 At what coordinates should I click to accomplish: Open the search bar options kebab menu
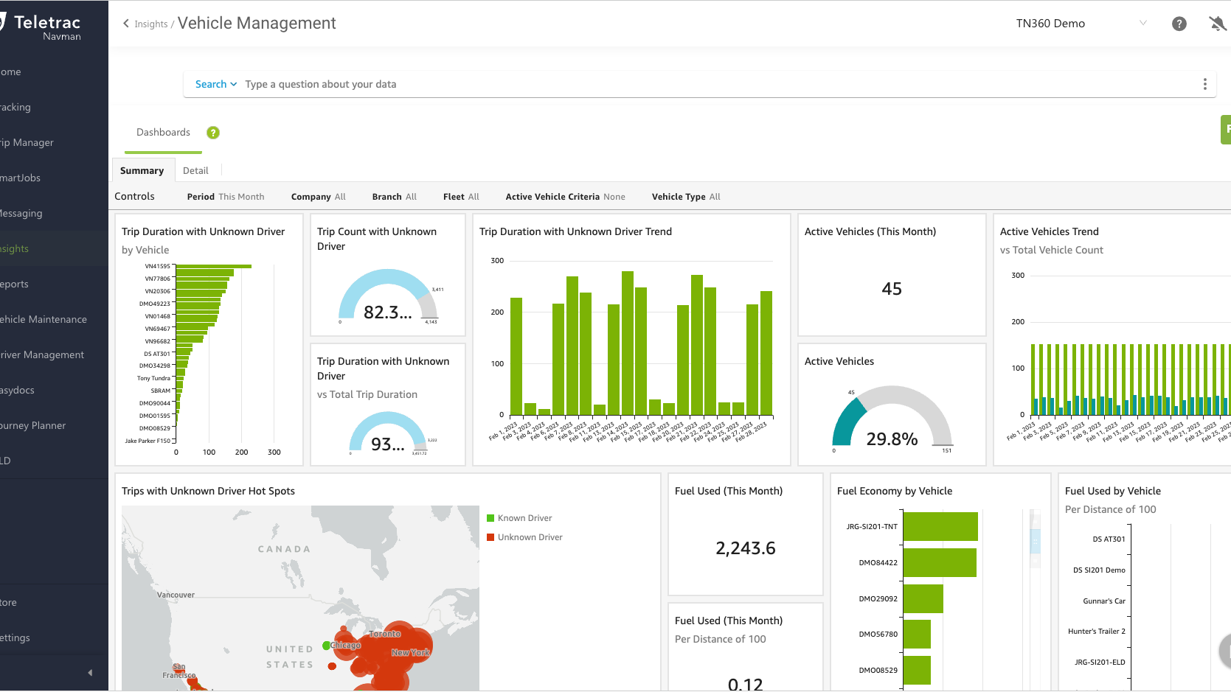[x=1205, y=83]
